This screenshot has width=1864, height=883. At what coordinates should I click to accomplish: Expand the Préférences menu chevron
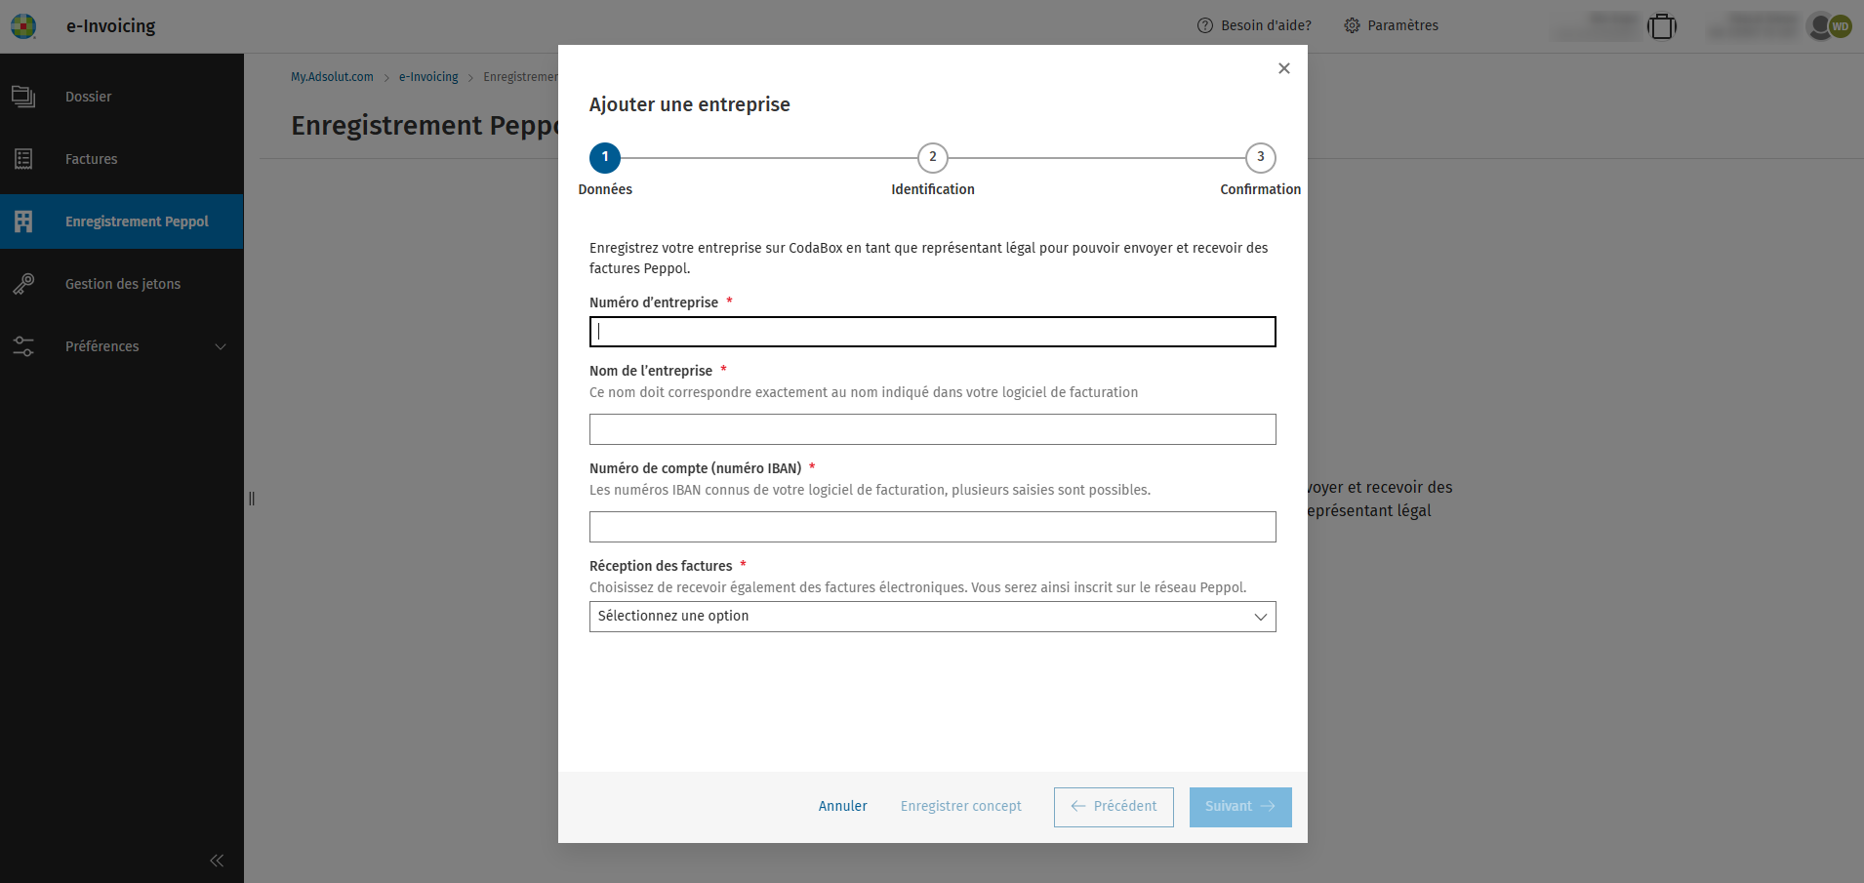coord(221,346)
